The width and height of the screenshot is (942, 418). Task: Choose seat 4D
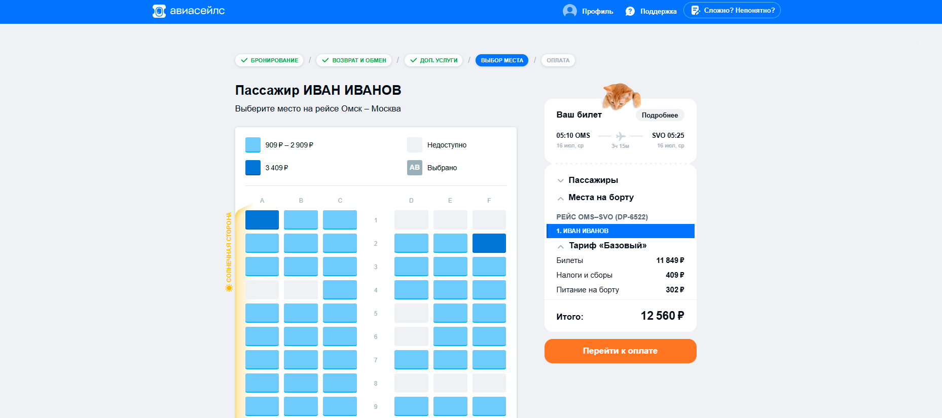[411, 290]
